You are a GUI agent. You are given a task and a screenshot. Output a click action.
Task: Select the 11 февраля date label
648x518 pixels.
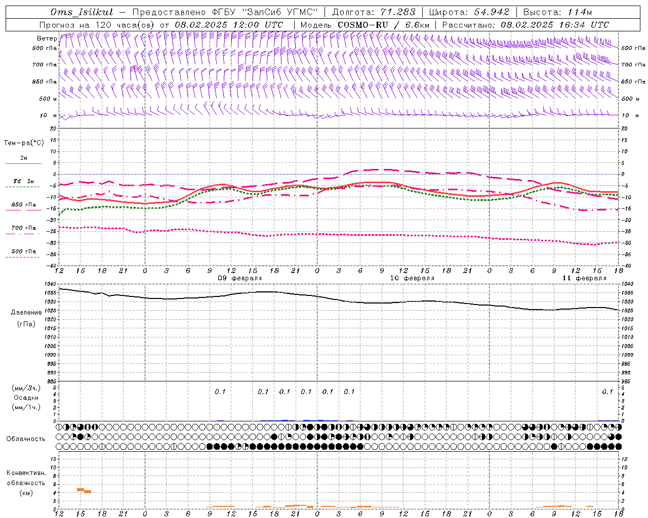[584, 278]
